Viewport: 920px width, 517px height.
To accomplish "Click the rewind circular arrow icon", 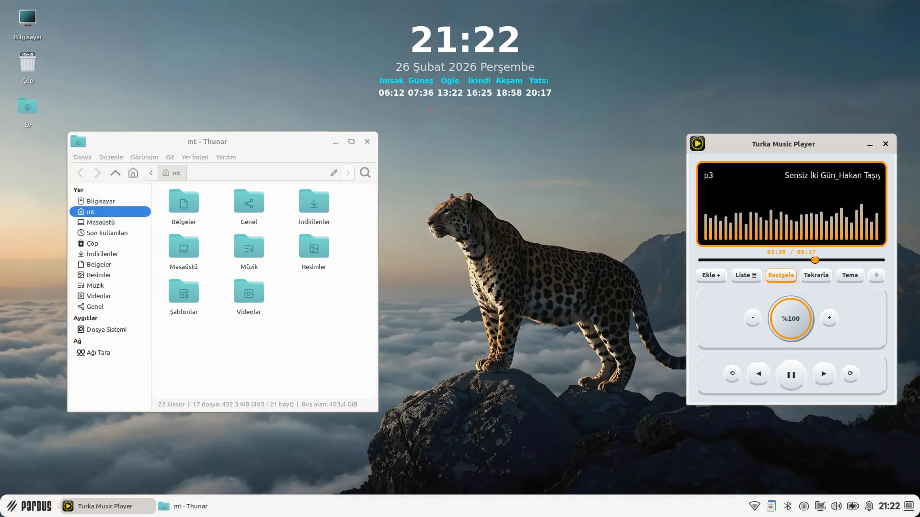I will click(732, 373).
